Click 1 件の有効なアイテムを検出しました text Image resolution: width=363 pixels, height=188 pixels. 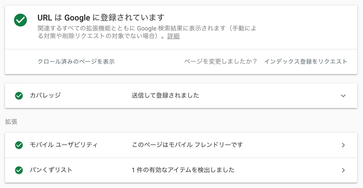(183, 170)
